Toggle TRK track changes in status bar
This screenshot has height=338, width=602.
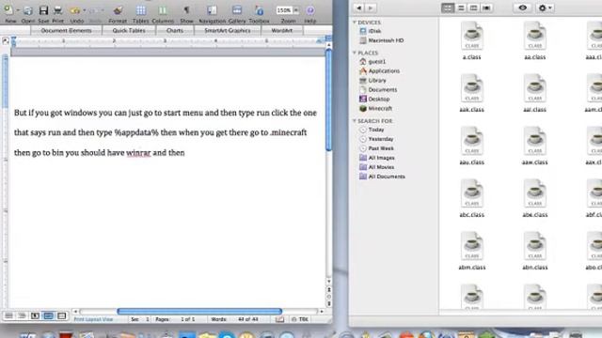tap(300, 319)
